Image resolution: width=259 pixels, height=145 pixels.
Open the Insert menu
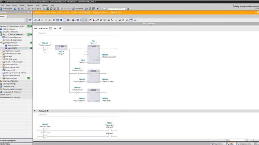tap(15, 5)
